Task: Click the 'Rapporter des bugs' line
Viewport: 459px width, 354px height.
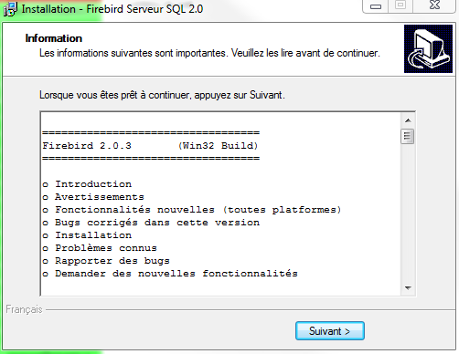Action: (106, 261)
